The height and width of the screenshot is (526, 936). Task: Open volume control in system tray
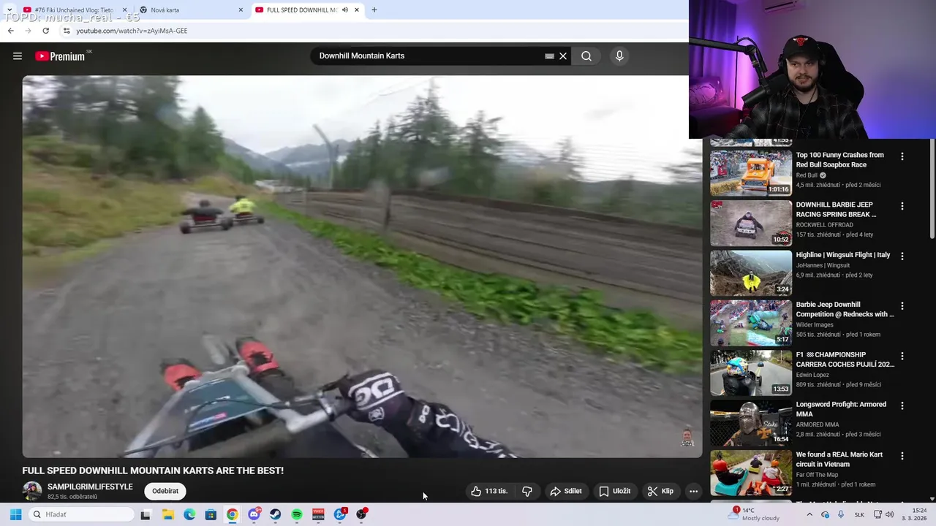pos(889,514)
